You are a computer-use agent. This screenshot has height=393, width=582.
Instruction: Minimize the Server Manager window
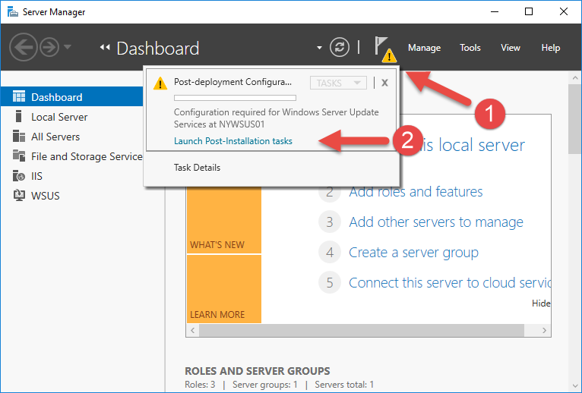[x=495, y=11]
